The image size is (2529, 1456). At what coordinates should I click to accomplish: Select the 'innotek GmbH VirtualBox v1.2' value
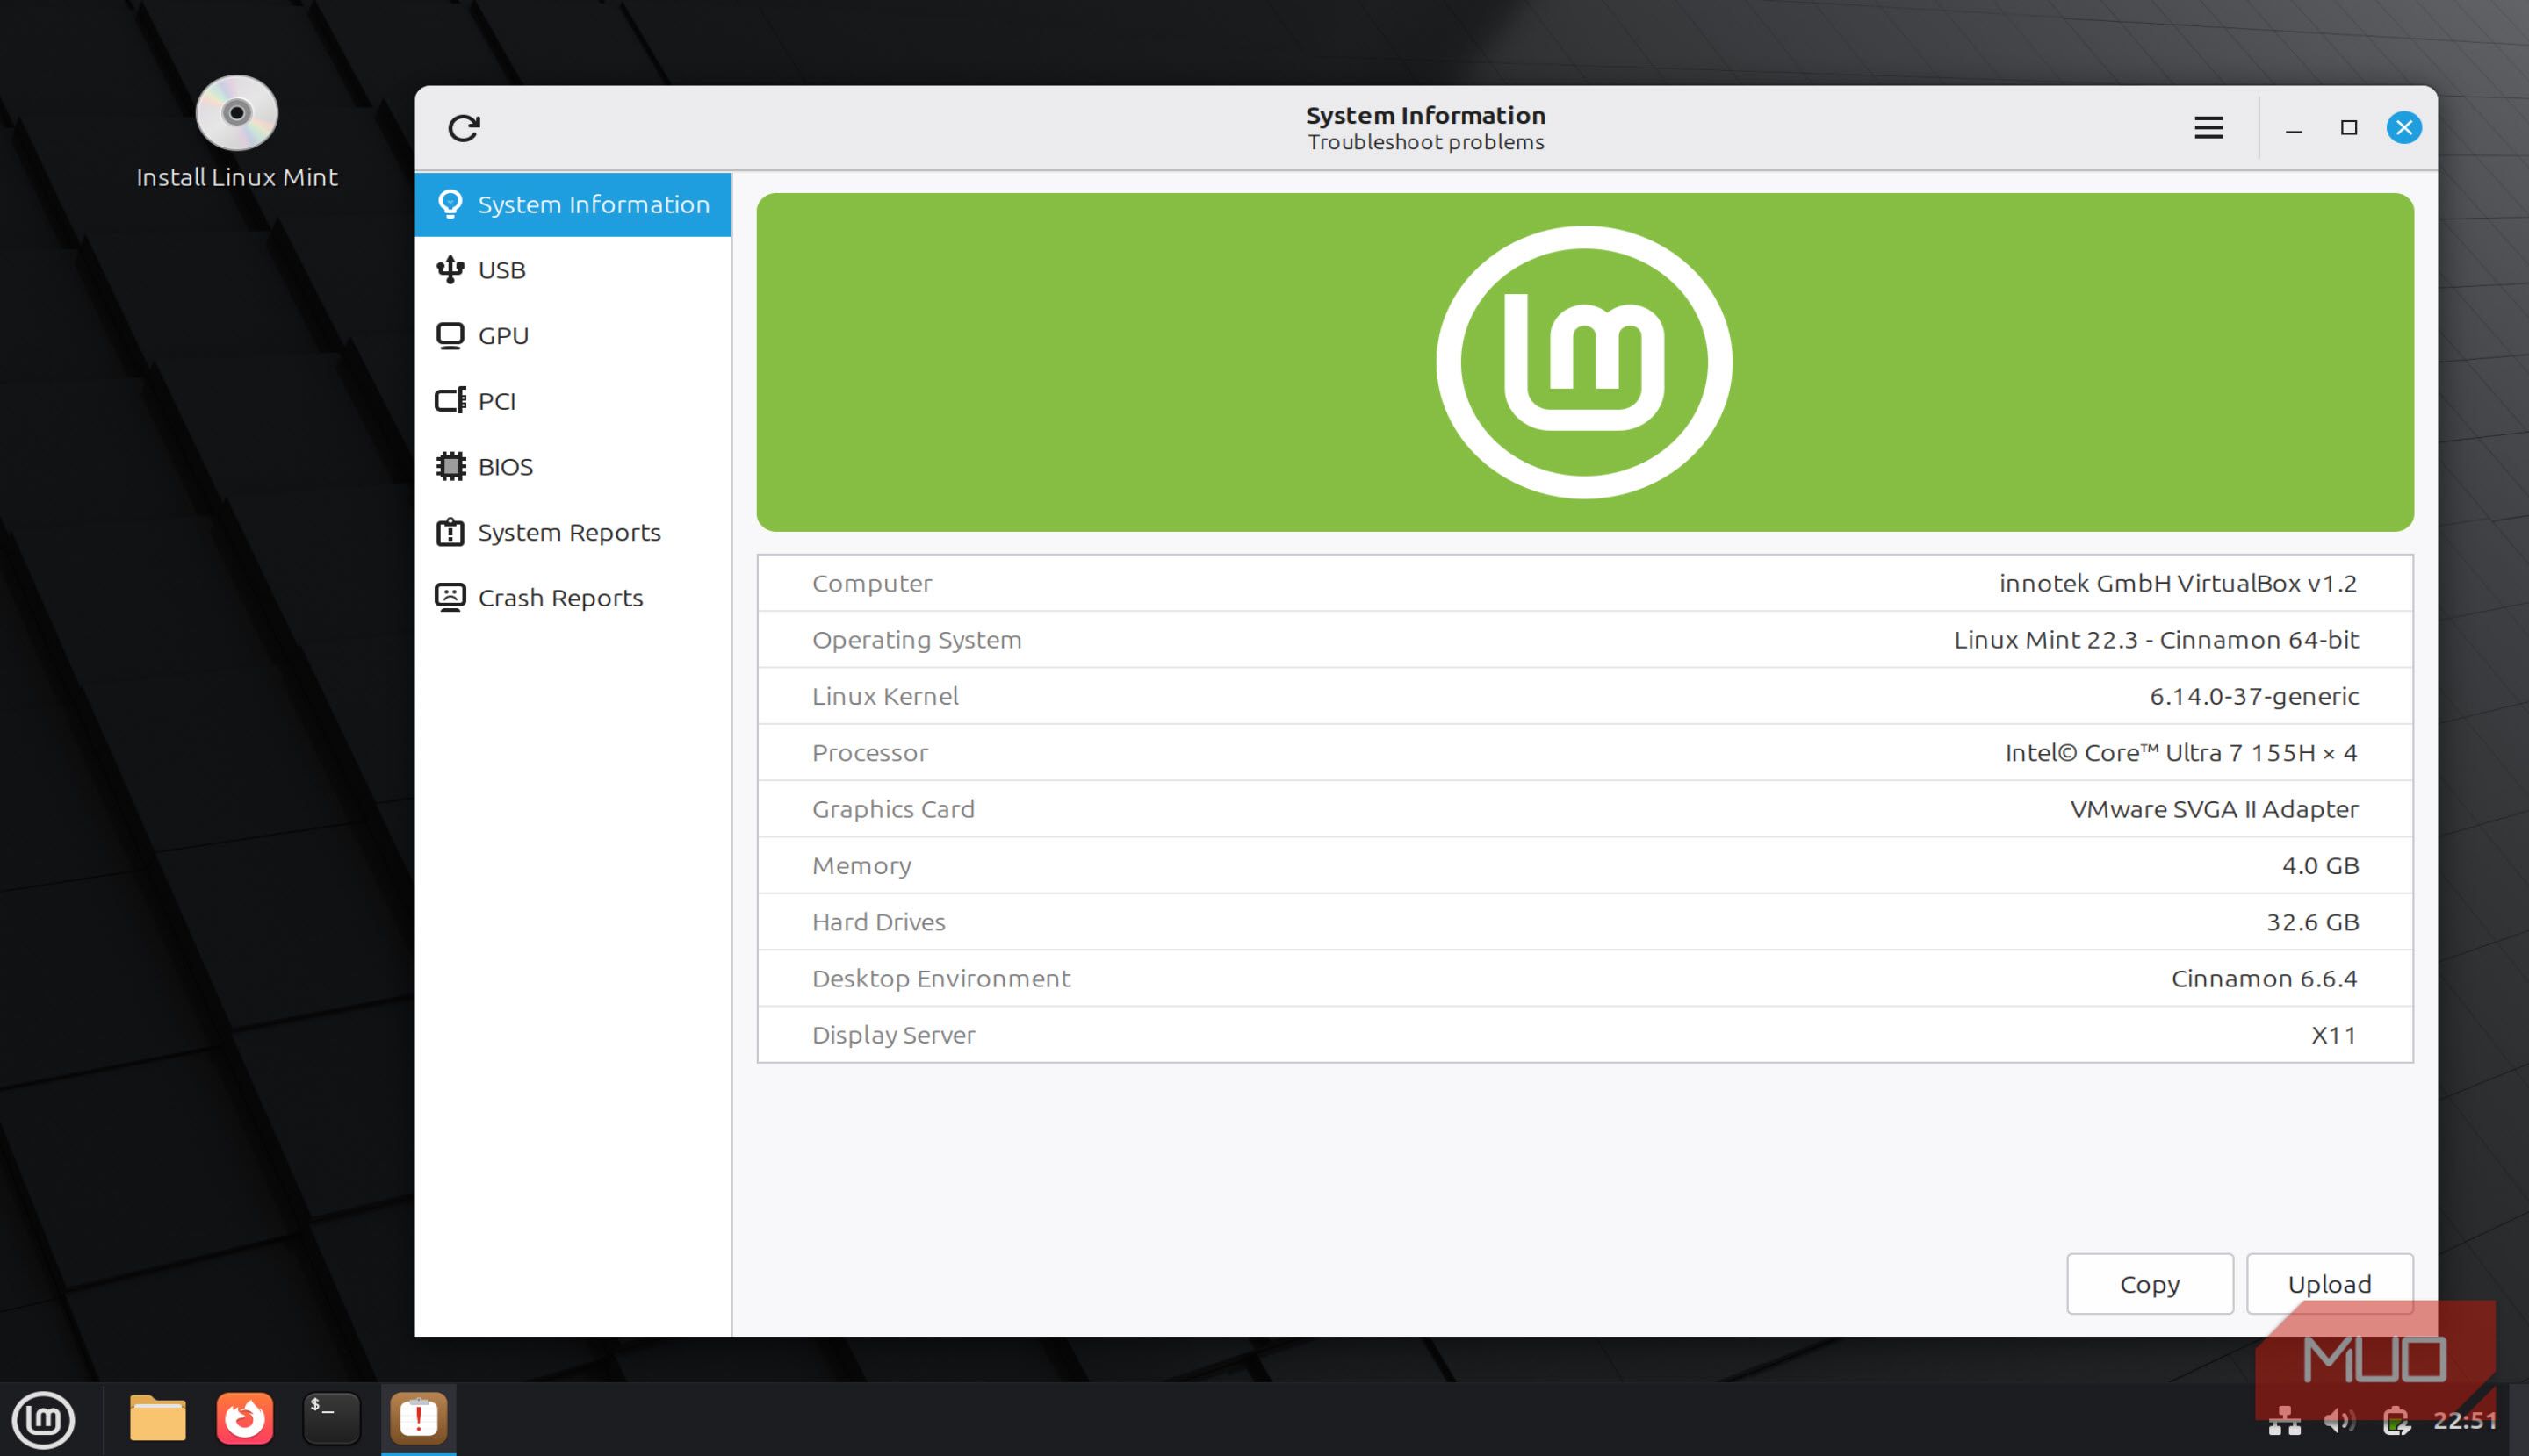click(x=2178, y=583)
